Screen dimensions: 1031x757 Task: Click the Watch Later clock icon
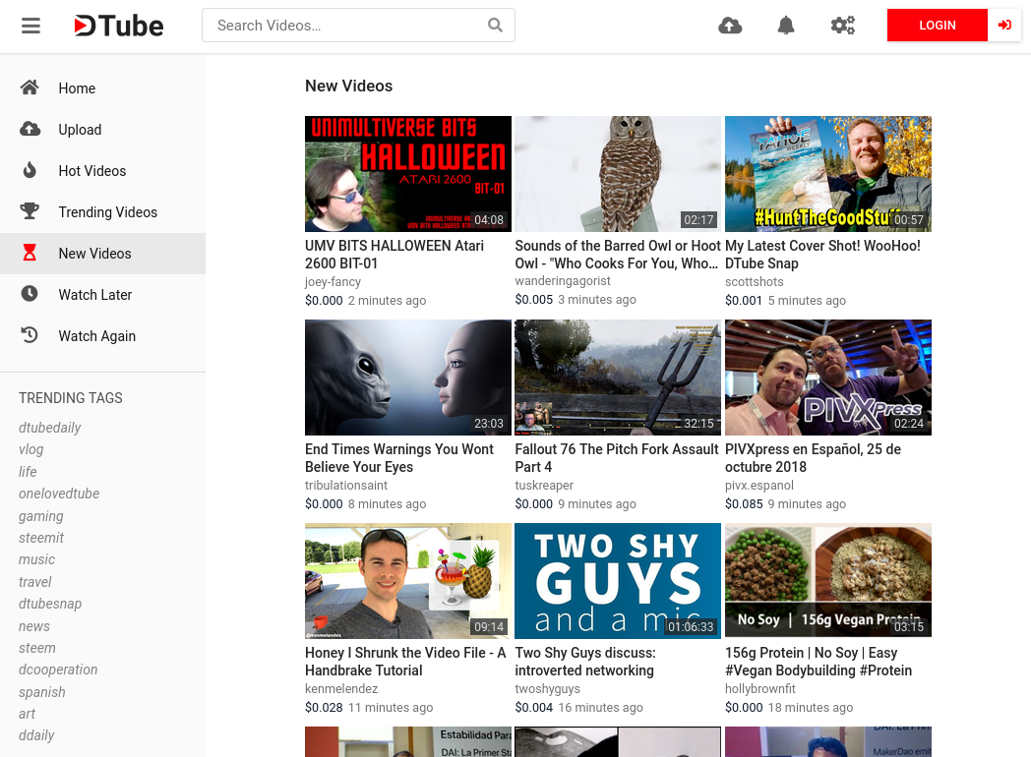tap(30, 294)
